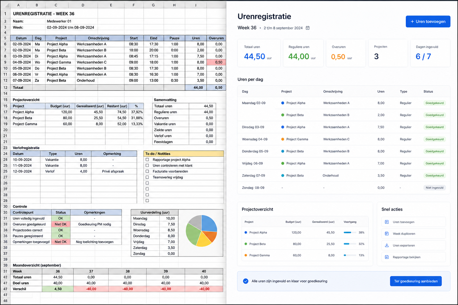Click the yellow slice of the pie chart
The image size is (458, 305).
click(x=203, y=240)
